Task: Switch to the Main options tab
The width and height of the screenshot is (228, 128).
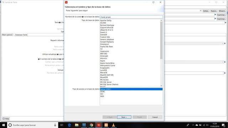Action: (x=7, y=35)
